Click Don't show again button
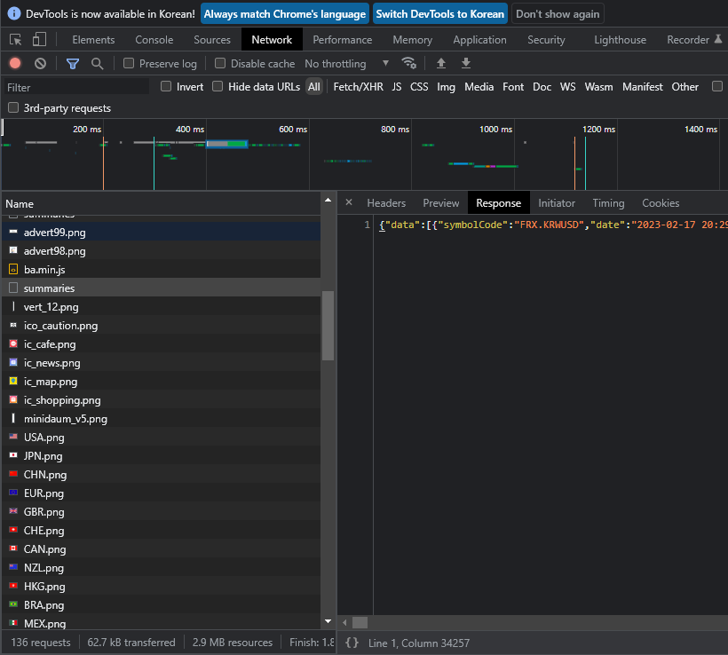This screenshot has width=728, height=655. 558,14
